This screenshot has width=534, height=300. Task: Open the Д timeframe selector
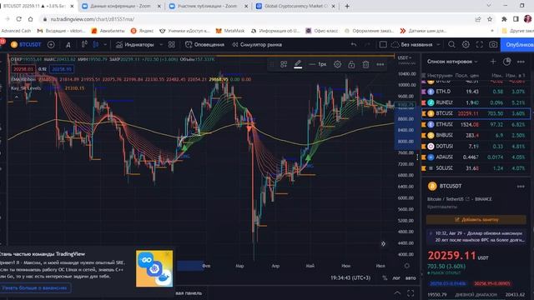coord(68,44)
